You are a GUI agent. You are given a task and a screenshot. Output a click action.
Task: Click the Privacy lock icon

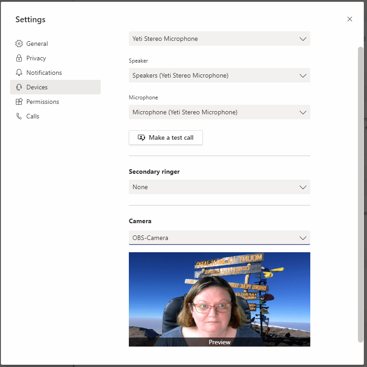click(19, 58)
